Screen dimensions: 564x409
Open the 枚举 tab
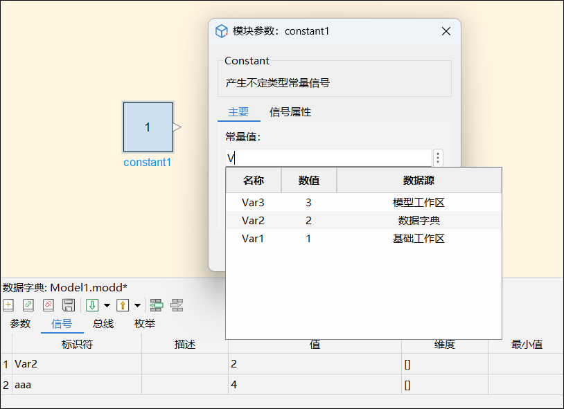145,324
